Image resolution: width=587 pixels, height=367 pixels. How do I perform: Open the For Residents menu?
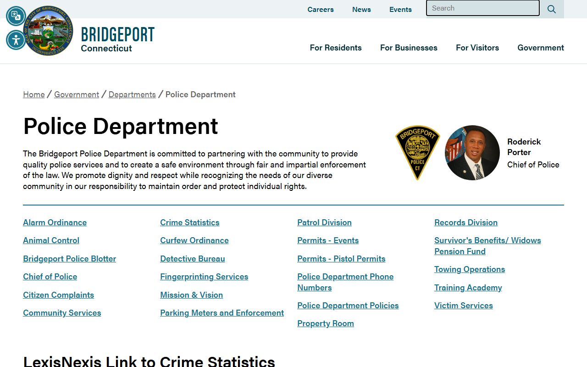[x=335, y=48]
